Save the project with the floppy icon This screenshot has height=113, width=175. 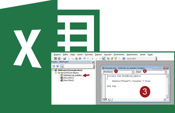point(64,58)
